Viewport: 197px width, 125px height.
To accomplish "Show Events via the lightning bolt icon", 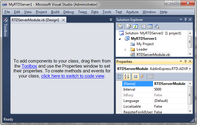I will [142, 77].
